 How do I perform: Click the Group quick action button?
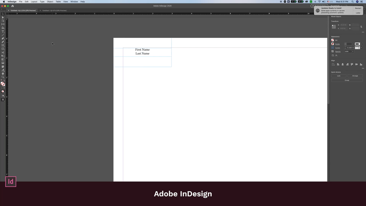347,80
